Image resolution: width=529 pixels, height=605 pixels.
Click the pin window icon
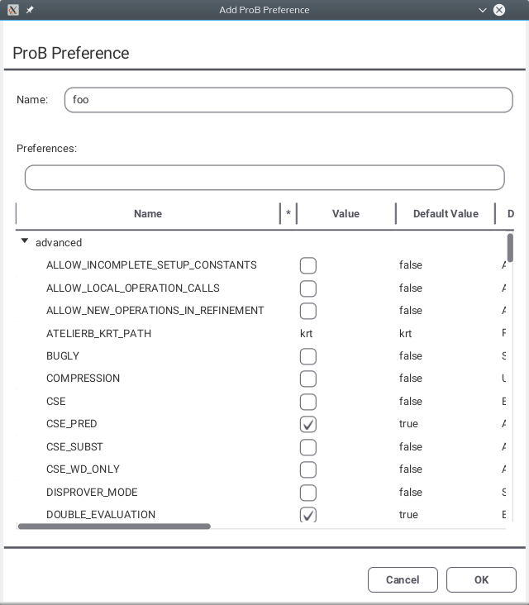pos(30,10)
